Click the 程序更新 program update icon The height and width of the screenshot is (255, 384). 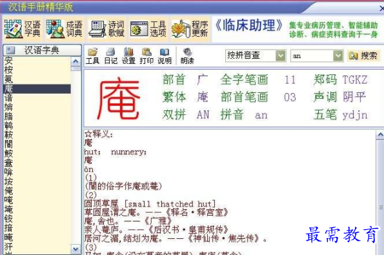[x=190, y=29]
